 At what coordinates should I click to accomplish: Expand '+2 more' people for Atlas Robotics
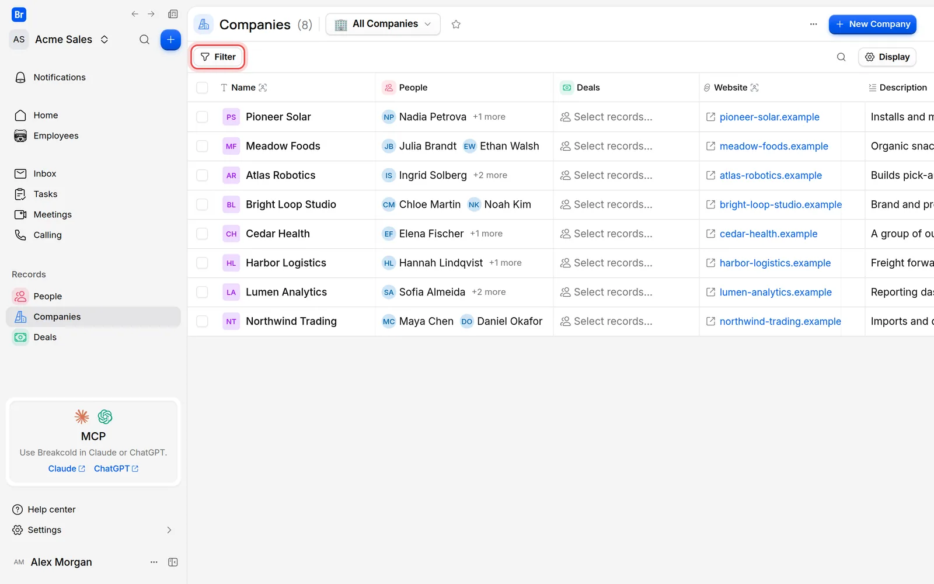tap(490, 175)
